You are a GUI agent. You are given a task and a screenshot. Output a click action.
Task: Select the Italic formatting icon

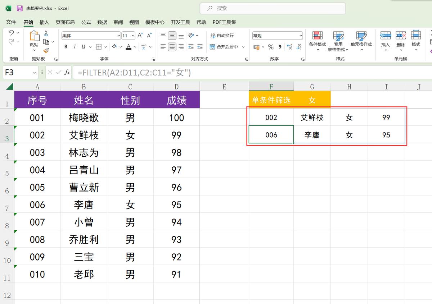click(x=75, y=47)
